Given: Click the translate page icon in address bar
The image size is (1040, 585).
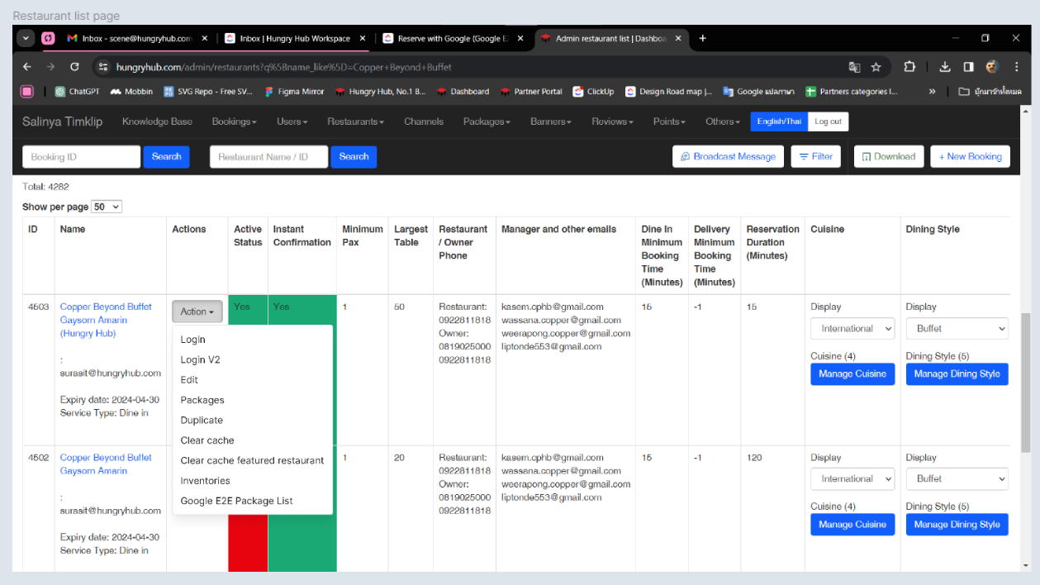Looking at the screenshot, I should [x=854, y=67].
